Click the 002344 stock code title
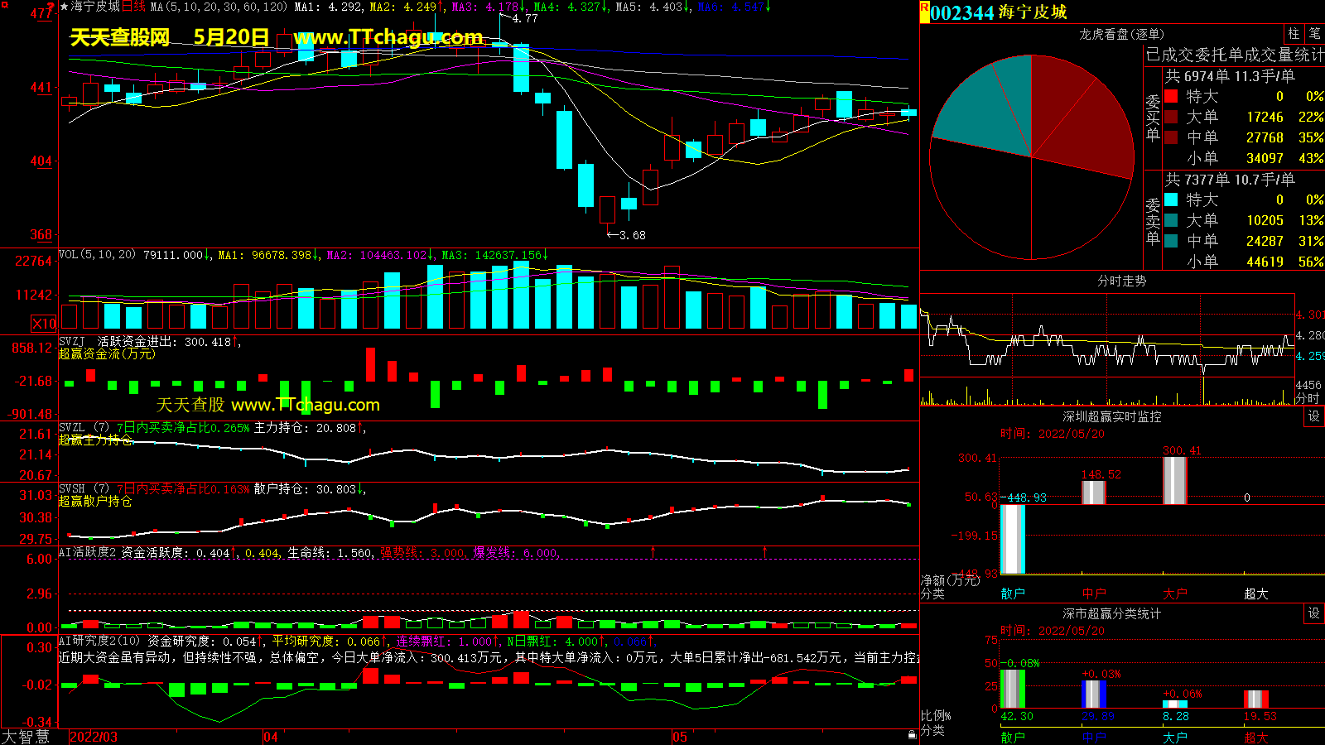1325x745 pixels. [x=961, y=12]
